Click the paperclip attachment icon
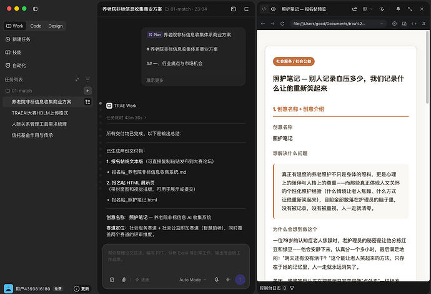 [124, 280]
